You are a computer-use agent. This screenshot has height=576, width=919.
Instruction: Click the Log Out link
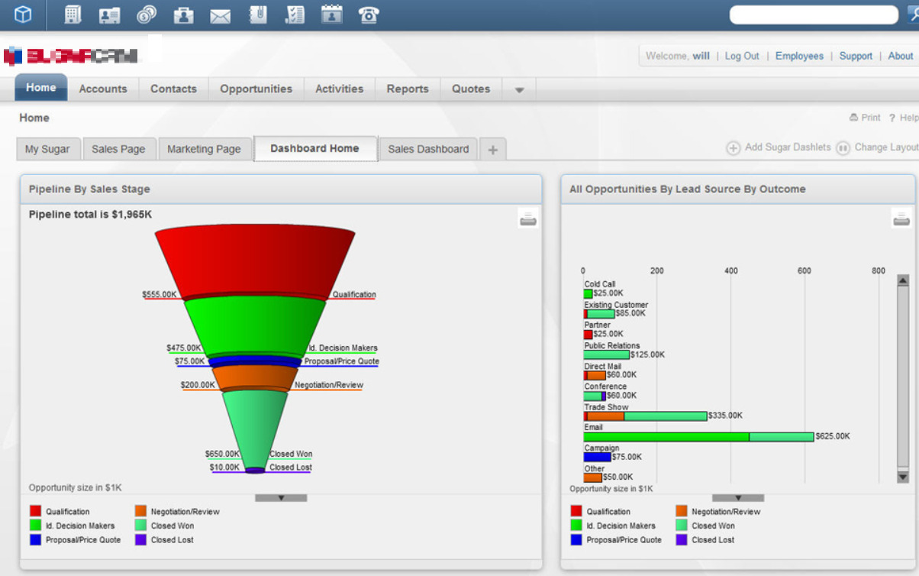[x=742, y=56]
